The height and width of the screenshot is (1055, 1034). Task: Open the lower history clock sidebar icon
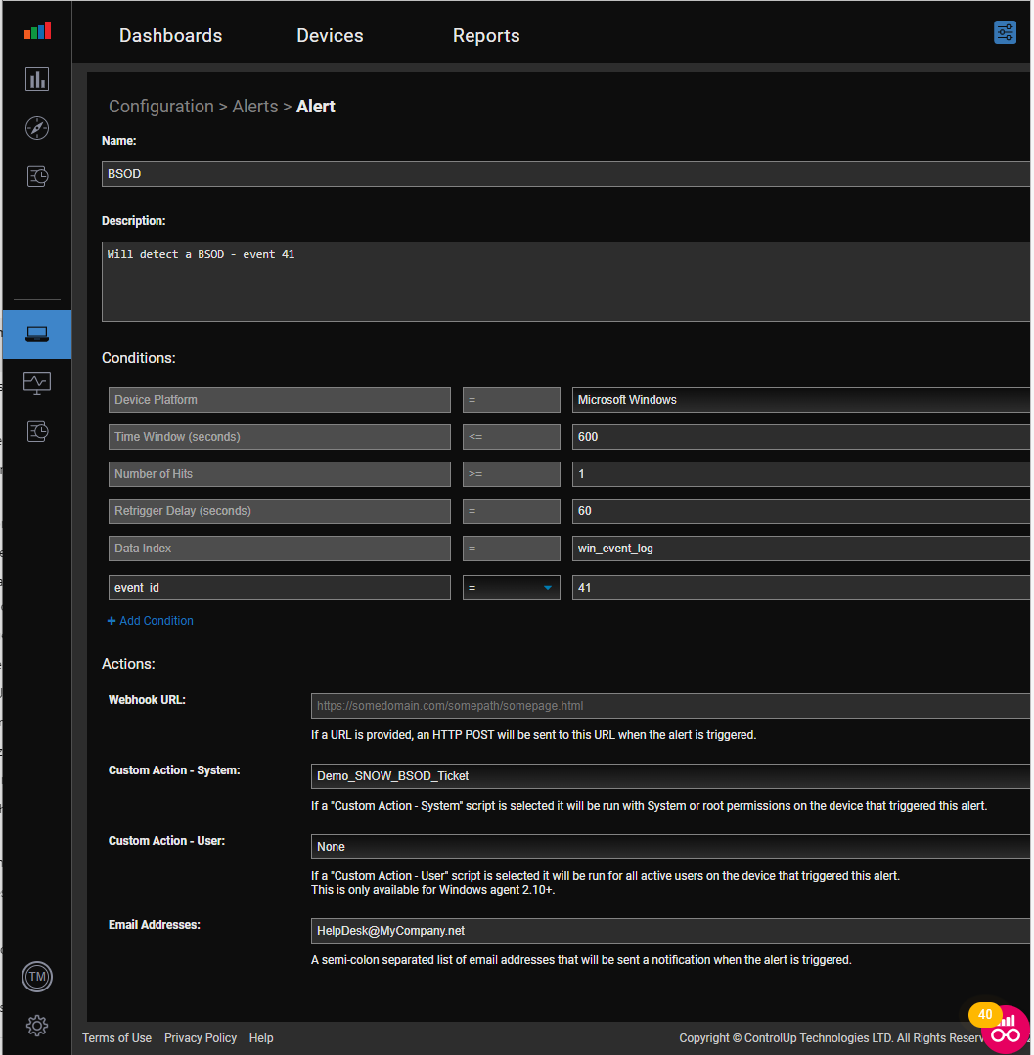click(x=37, y=431)
